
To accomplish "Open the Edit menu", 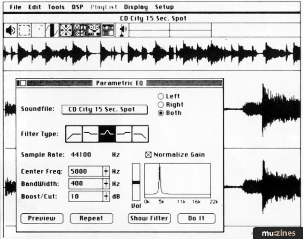I will point(35,7).
